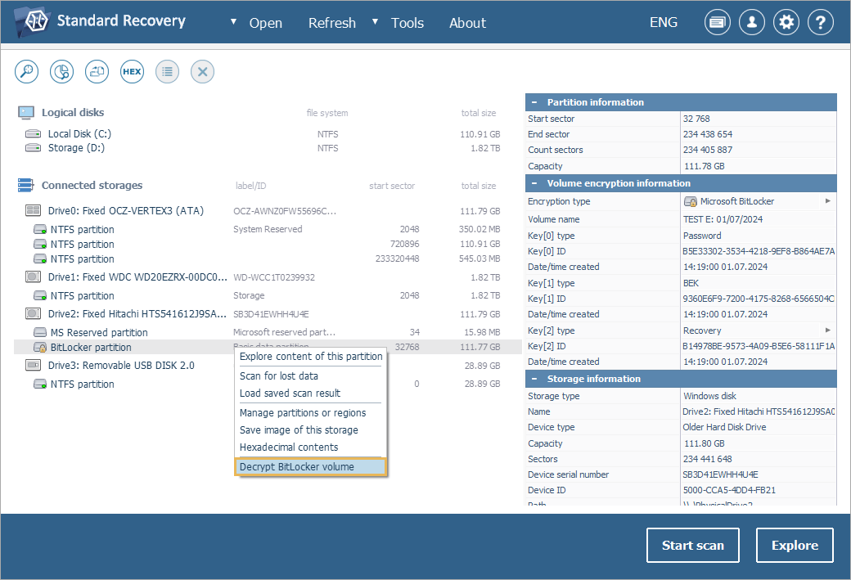Click the Logical disks monitor icon
Image resolution: width=851 pixels, height=580 pixels.
(x=26, y=112)
